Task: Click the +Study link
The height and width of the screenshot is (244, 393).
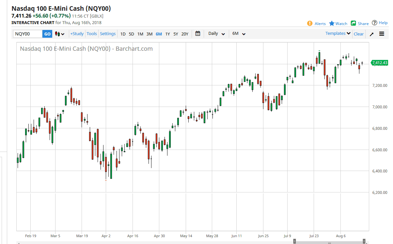Action: coord(77,34)
